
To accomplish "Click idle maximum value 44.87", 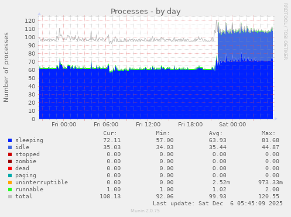I will pos(271,147).
